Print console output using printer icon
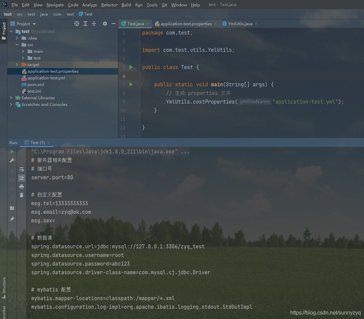This screenshot has height=319, width=364. pyautogui.click(x=22, y=187)
